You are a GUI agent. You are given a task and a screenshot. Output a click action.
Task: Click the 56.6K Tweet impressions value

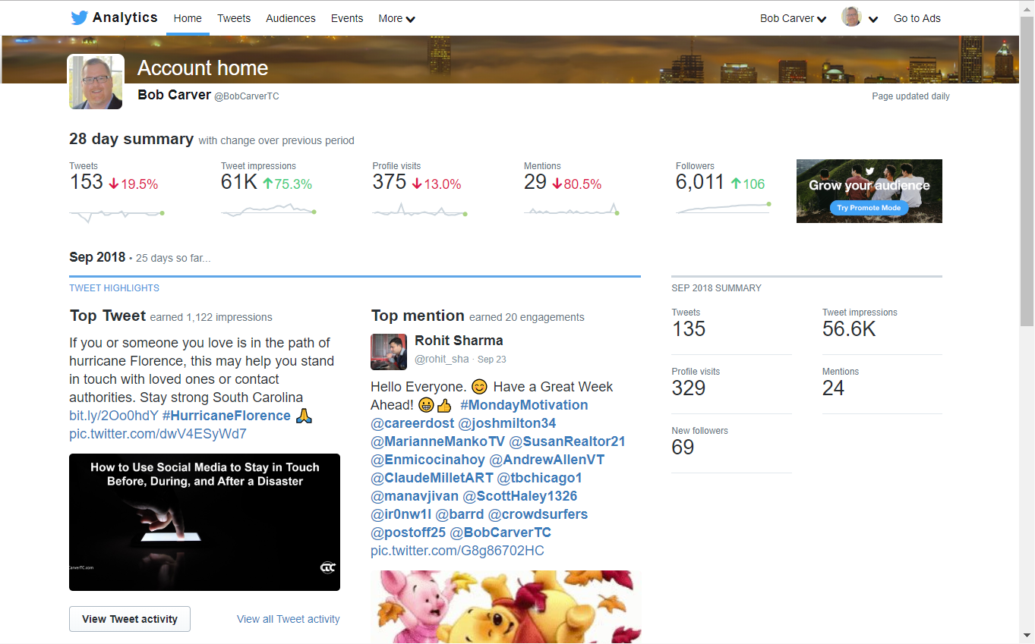(x=849, y=329)
